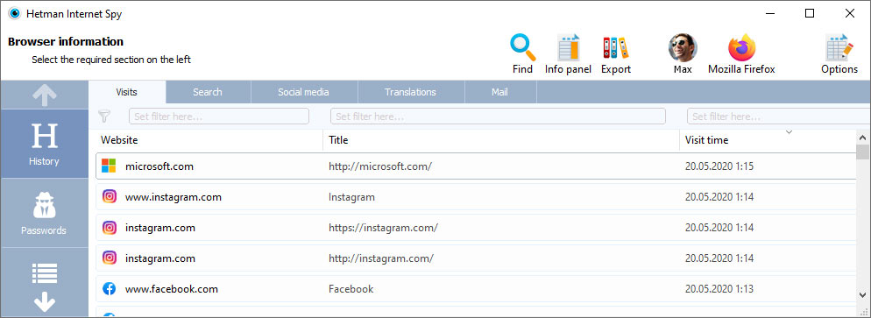
Task: Click the http://microsoft.com/ title cell
Action: [x=380, y=166]
